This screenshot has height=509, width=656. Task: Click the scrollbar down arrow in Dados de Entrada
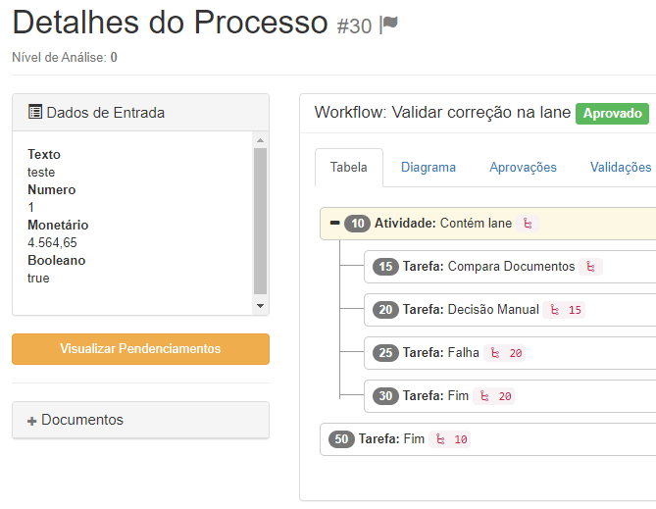[260, 306]
